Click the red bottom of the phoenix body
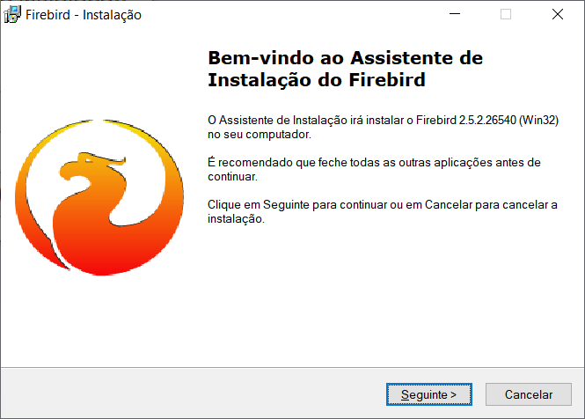Viewport: 585px width, 419px height. [101, 260]
